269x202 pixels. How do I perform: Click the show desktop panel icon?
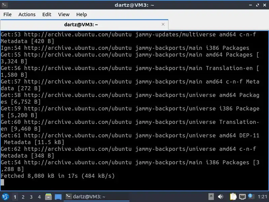pyautogui.click(x=58, y=197)
